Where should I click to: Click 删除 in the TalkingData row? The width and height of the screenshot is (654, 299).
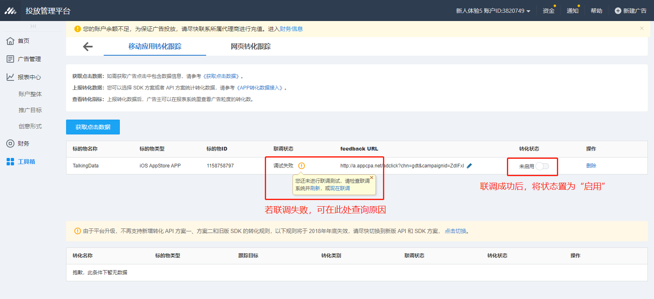pos(591,166)
